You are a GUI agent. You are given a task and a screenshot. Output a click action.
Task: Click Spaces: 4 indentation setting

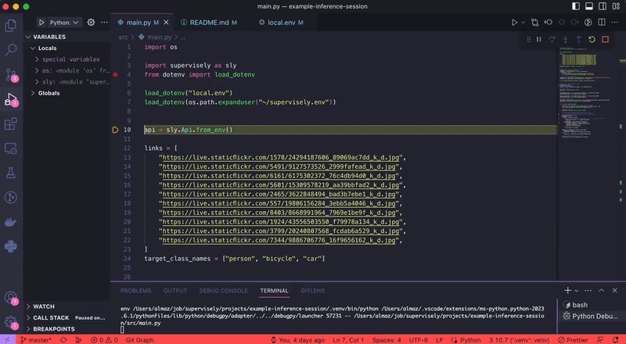point(387,340)
